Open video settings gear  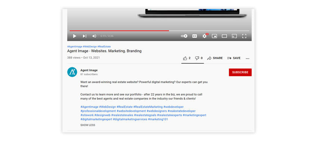(204, 36)
